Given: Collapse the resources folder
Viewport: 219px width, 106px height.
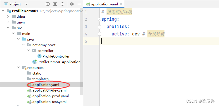Looking at the screenshot, I should tap(18, 67).
